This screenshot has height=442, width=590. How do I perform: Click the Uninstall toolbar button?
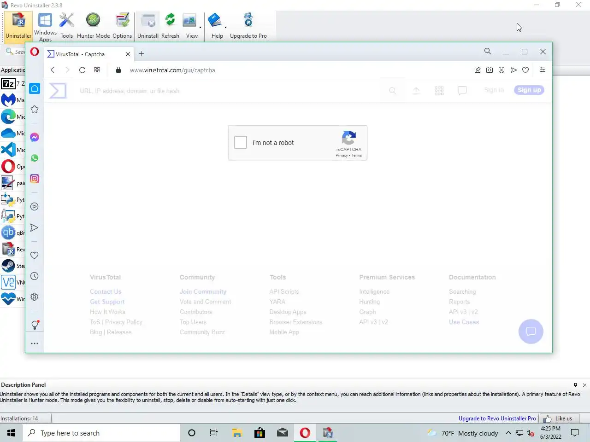pos(148,26)
